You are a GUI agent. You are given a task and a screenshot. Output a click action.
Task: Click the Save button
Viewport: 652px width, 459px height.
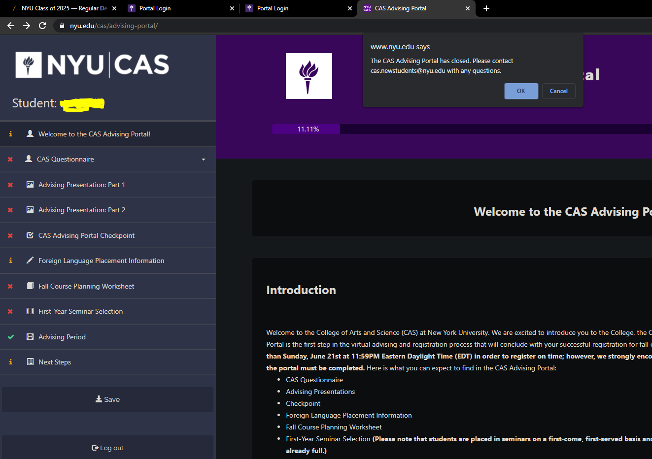pyautogui.click(x=108, y=399)
